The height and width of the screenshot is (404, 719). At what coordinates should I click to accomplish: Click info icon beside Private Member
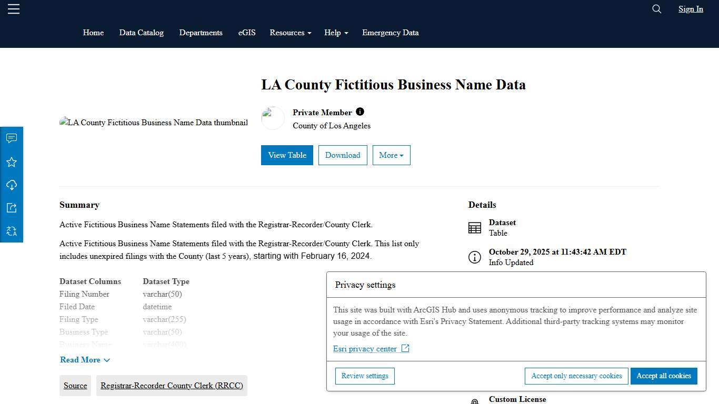click(360, 112)
